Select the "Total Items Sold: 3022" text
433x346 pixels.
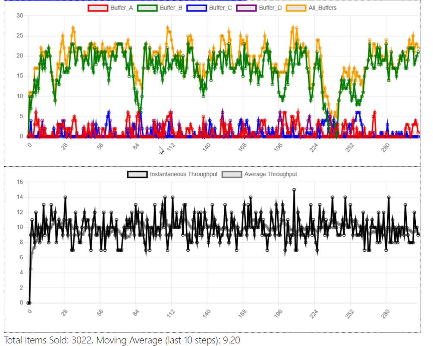point(47,340)
